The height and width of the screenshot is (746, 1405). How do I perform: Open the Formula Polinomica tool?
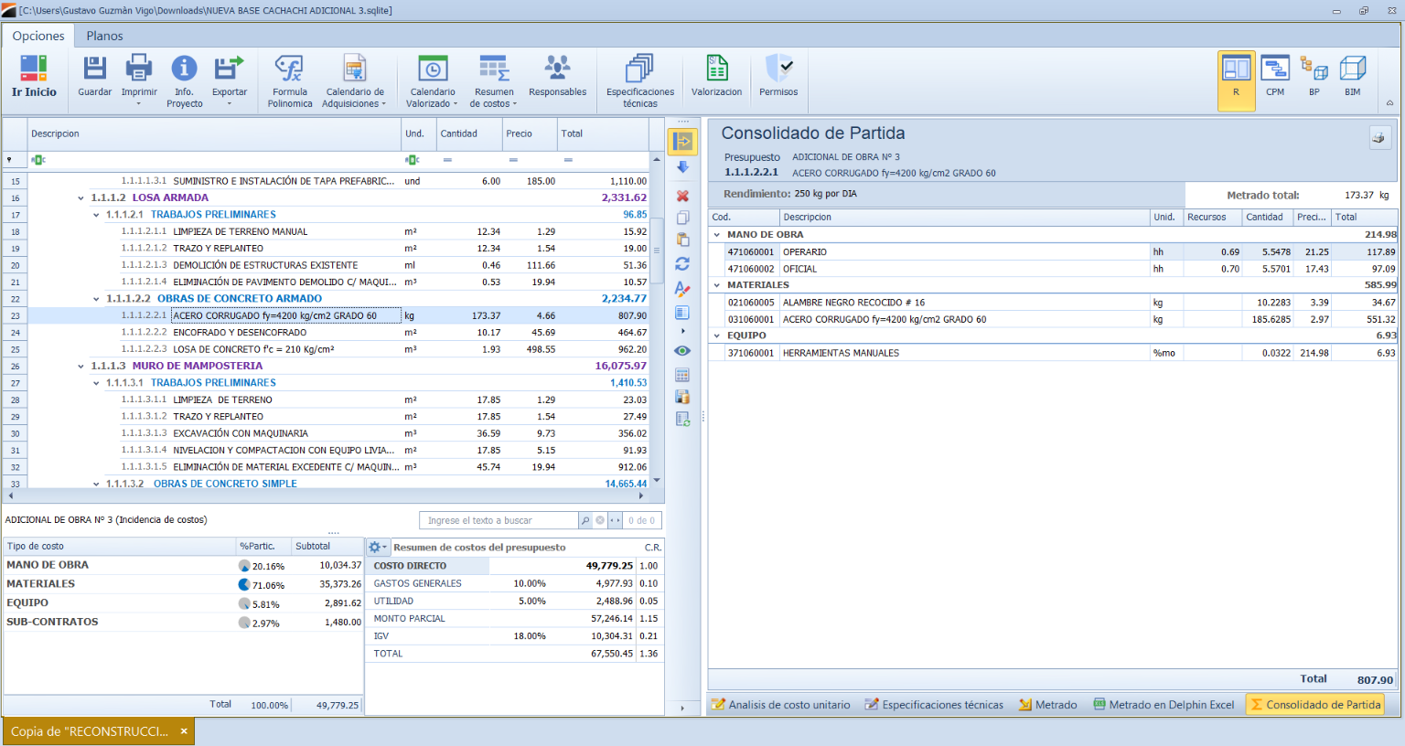(x=289, y=69)
